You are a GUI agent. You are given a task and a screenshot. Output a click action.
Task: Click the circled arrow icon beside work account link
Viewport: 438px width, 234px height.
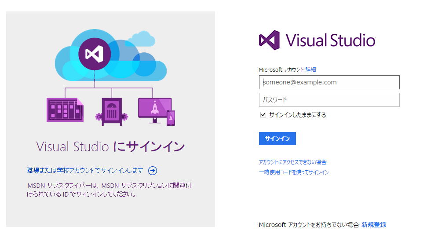(153, 171)
